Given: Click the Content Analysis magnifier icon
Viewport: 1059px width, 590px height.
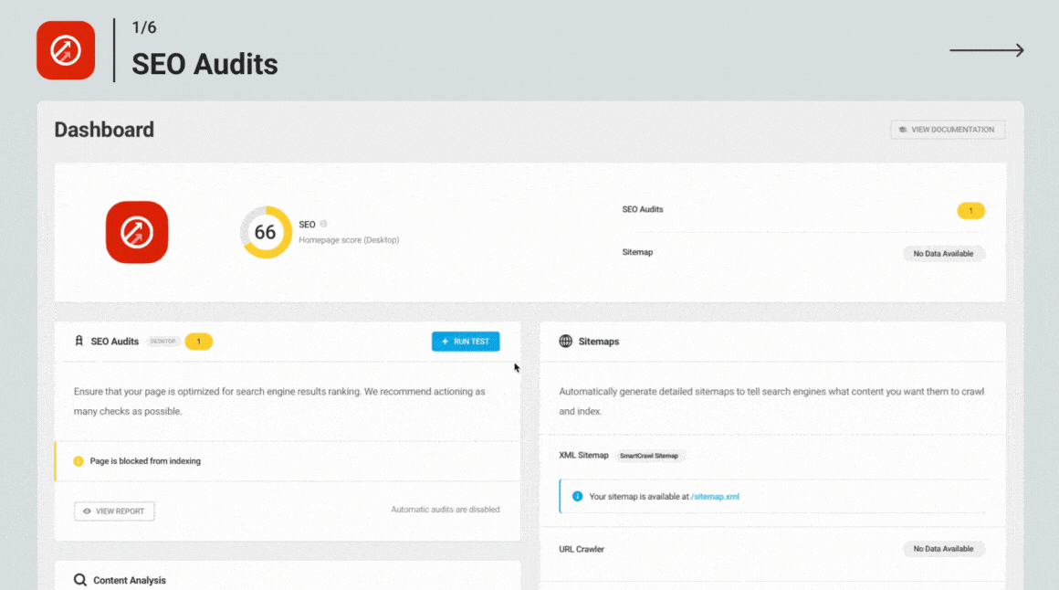Looking at the screenshot, I should (x=79, y=580).
